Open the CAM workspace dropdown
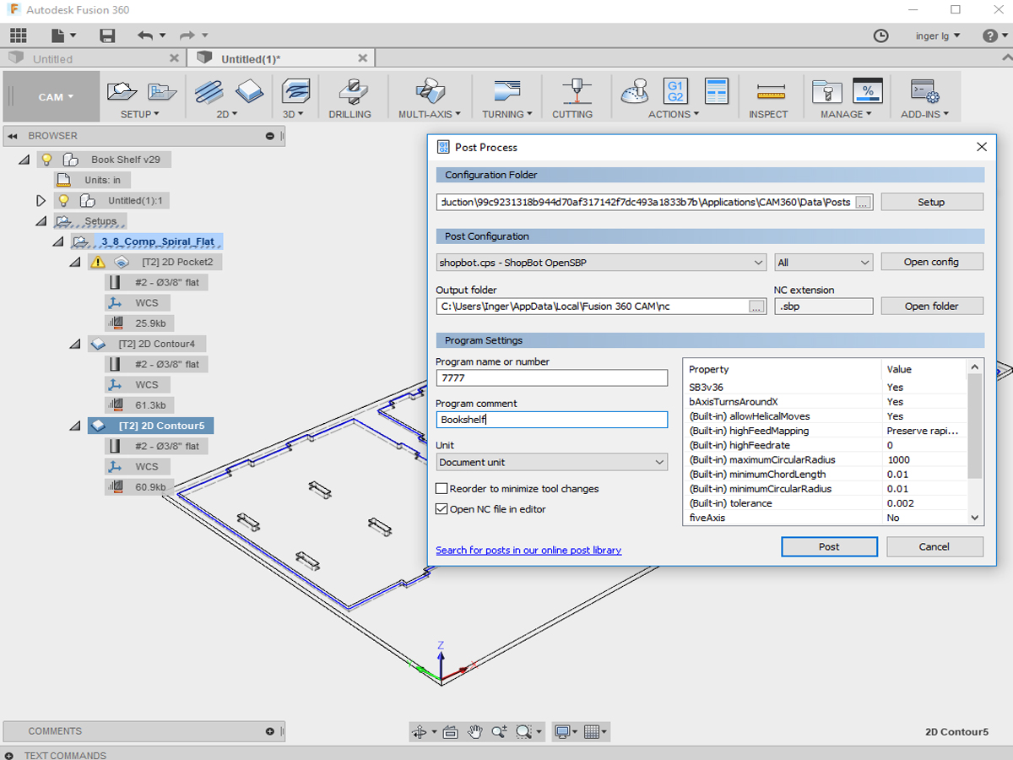The height and width of the screenshot is (760, 1013). 50,96
